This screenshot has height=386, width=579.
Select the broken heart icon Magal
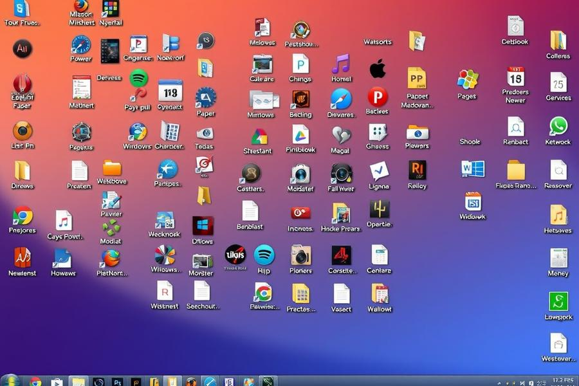pos(341,135)
